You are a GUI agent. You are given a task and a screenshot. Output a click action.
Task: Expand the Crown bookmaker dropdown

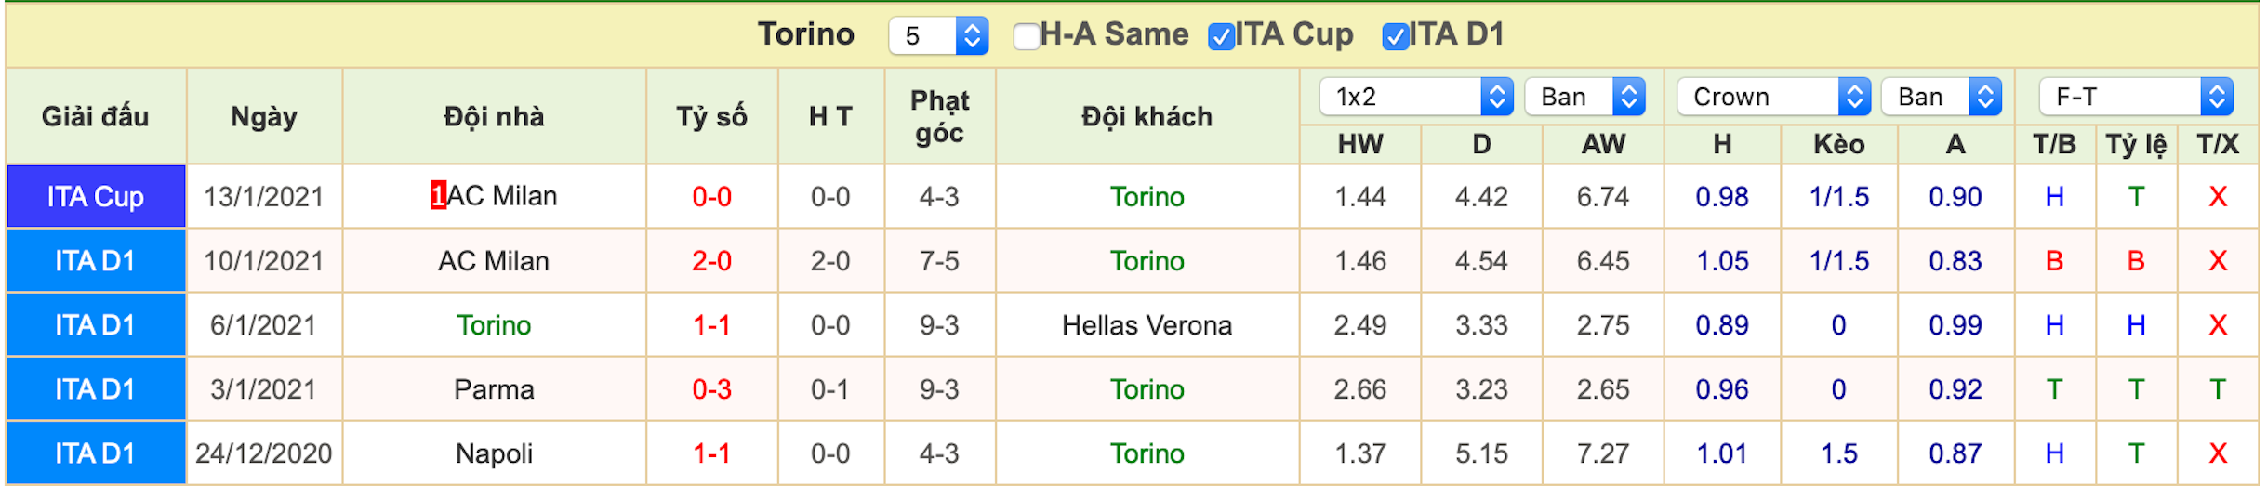point(1774,97)
